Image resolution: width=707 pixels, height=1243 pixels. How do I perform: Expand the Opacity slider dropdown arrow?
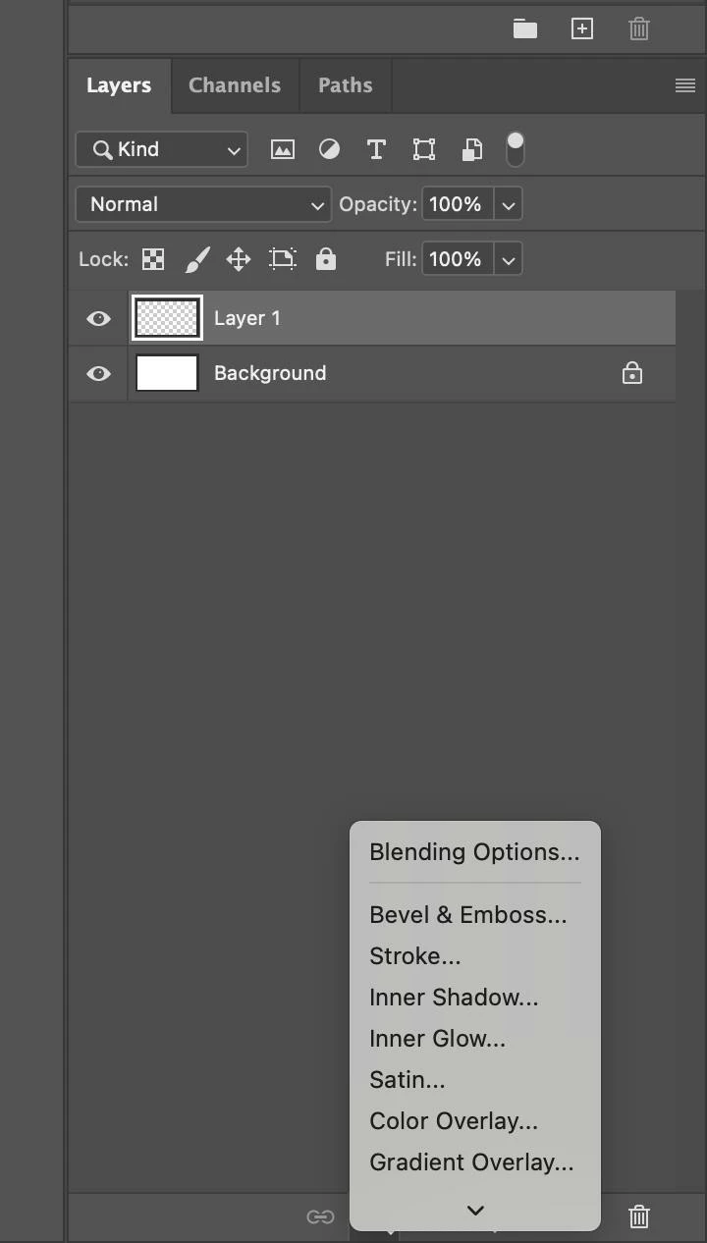pos(509,204)
